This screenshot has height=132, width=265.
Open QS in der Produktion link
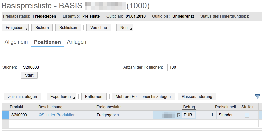(57, 115)
